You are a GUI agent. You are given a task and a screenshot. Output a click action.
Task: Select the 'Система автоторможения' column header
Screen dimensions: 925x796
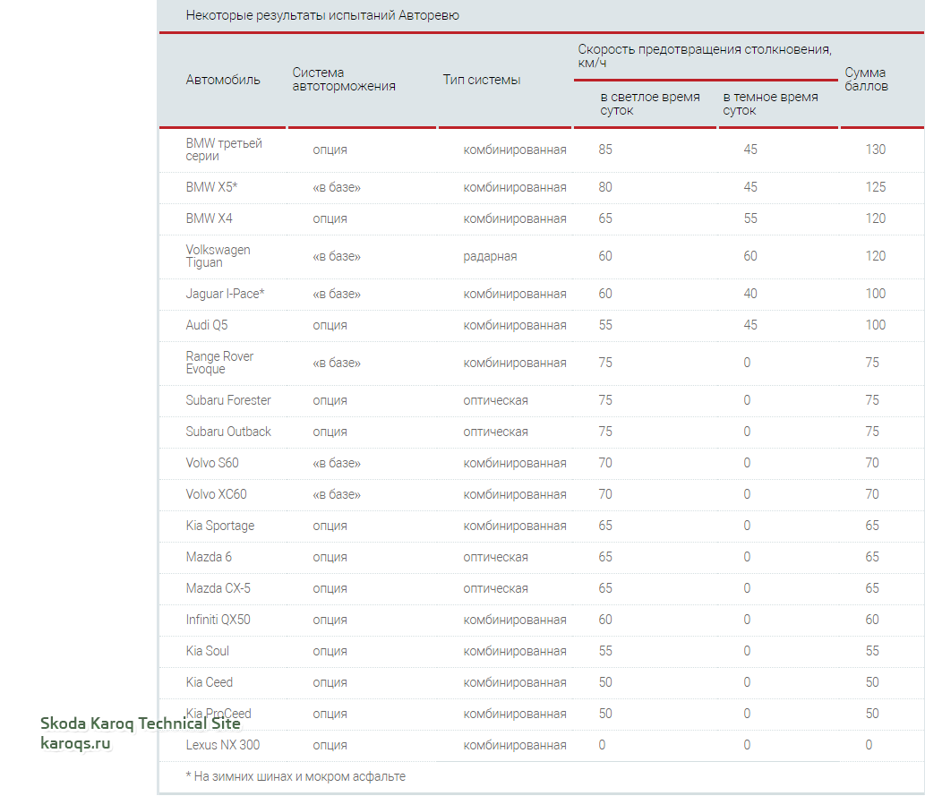click(x=343, y=80)
